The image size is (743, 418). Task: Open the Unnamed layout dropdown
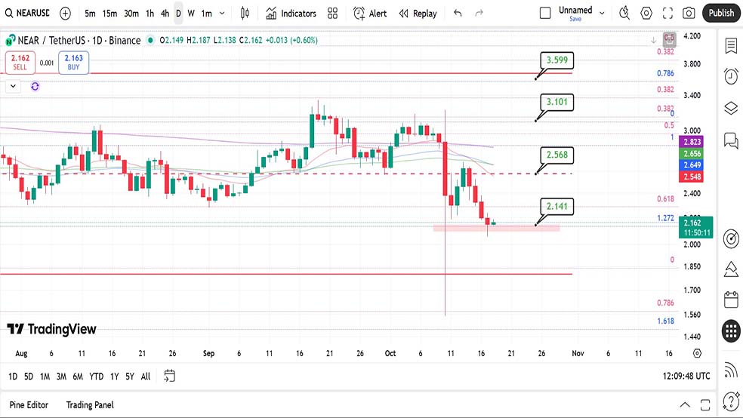(x=602, y=13)
